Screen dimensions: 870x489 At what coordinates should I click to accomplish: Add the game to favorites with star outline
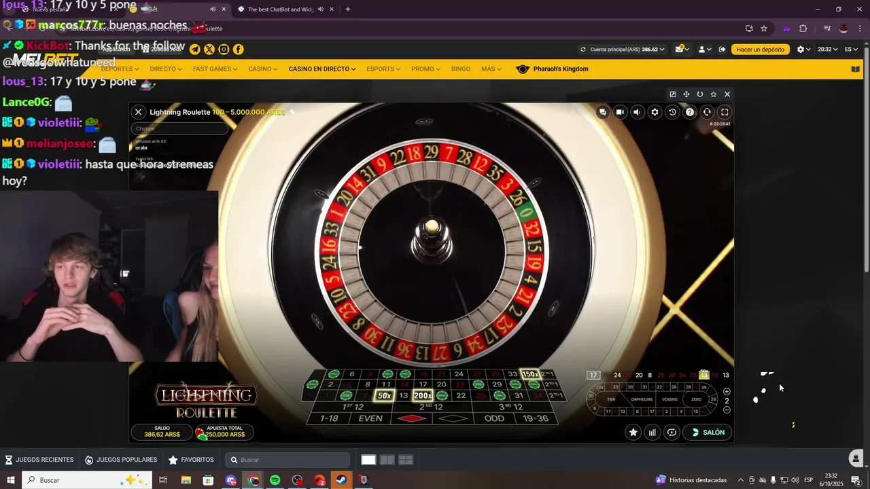coord(714,94)
